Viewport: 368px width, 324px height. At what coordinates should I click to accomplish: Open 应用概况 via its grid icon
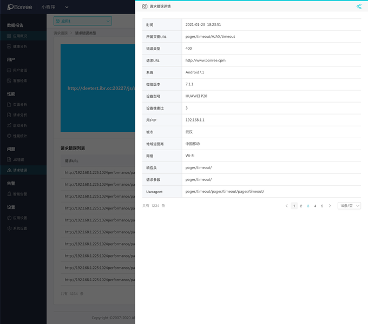point(9,36)
